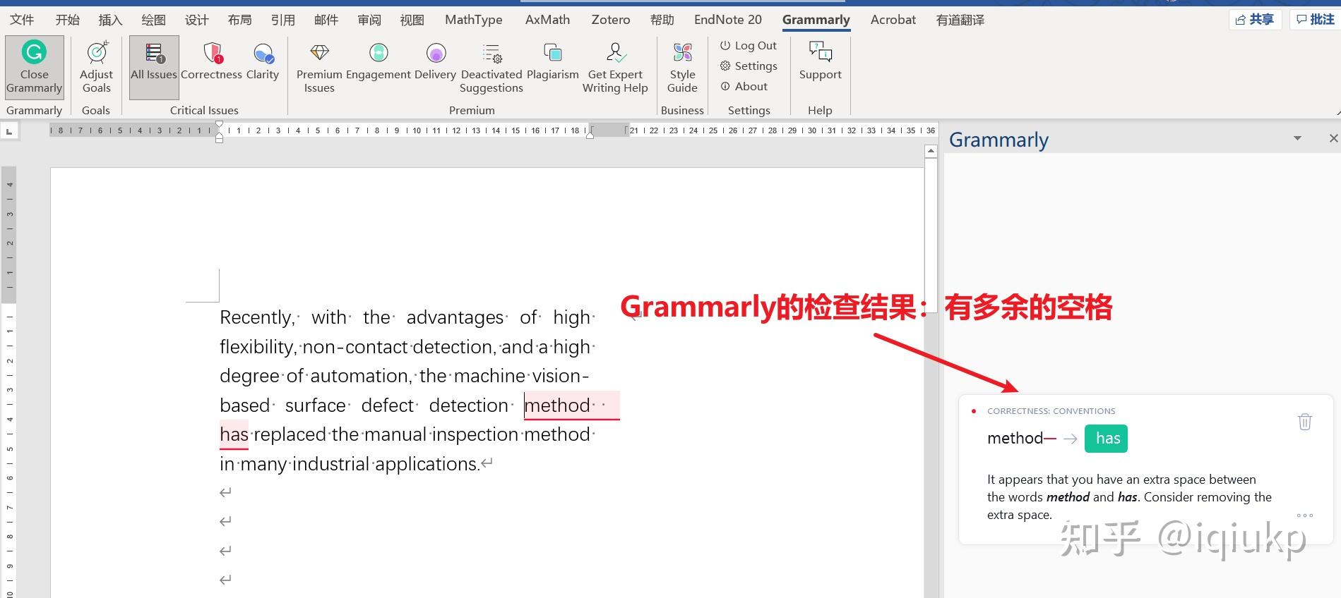The image size is (1341, 598).
Task: Click the horizontal ruler
Action: point(493,130)
